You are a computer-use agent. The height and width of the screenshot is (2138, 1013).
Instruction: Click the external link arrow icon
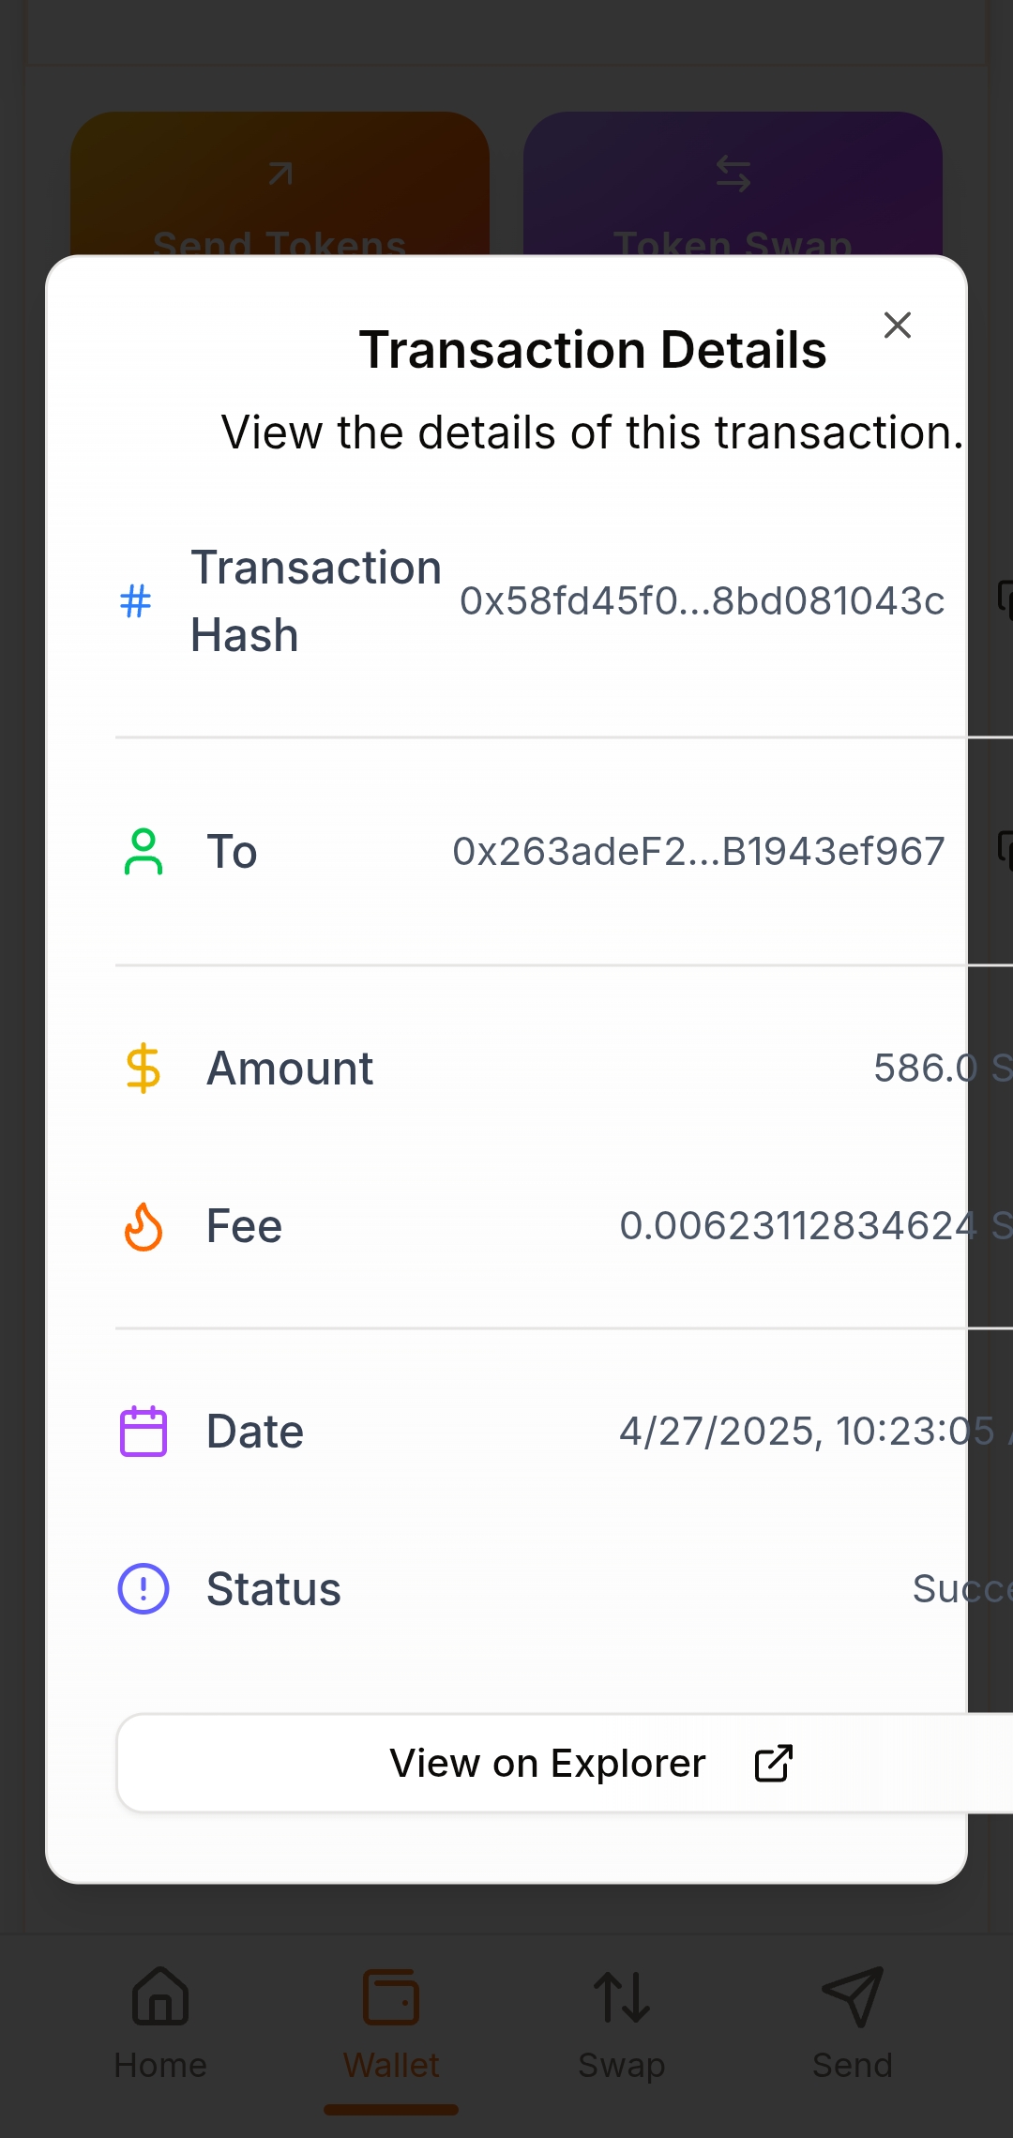[774, 1764]
